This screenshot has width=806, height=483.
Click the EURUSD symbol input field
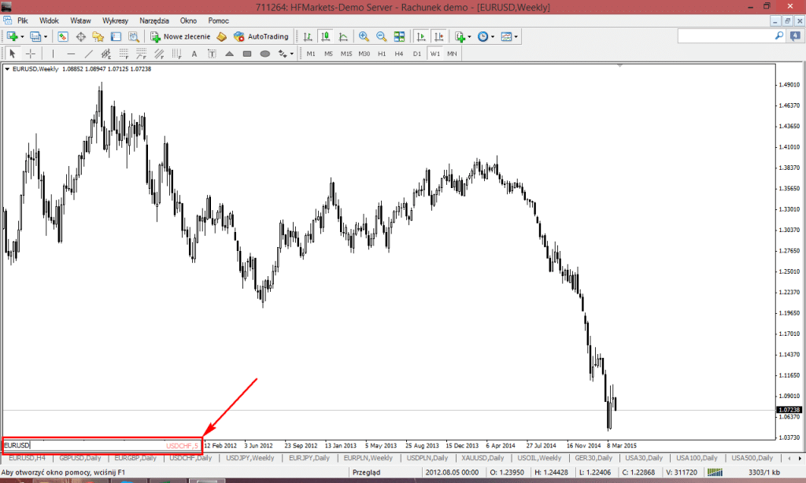tap(79, 445)
